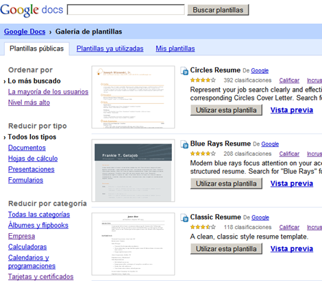Screen dimensions: 322x281
Task: Open Tarjetas y certificados category
Action: point(41,277)
